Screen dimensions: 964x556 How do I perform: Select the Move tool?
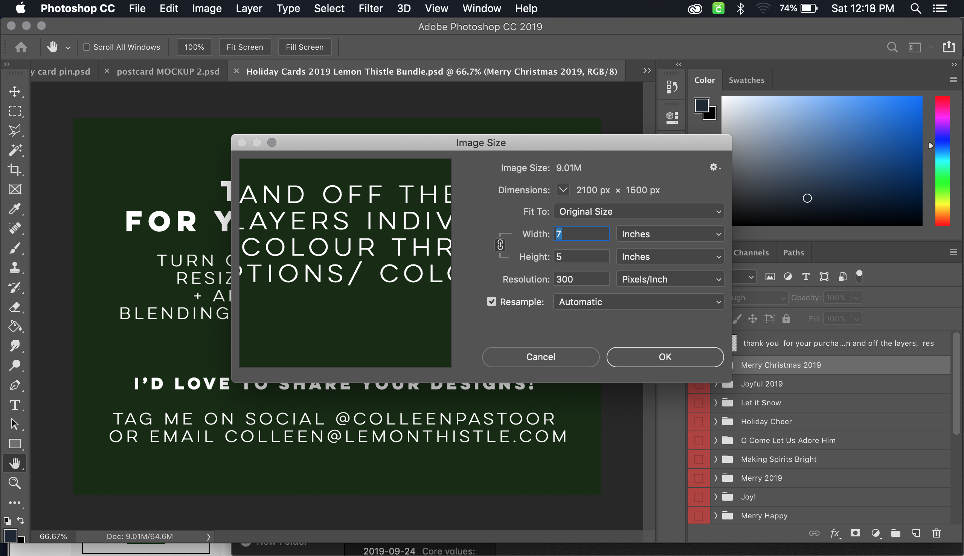[x=15, y=91]
